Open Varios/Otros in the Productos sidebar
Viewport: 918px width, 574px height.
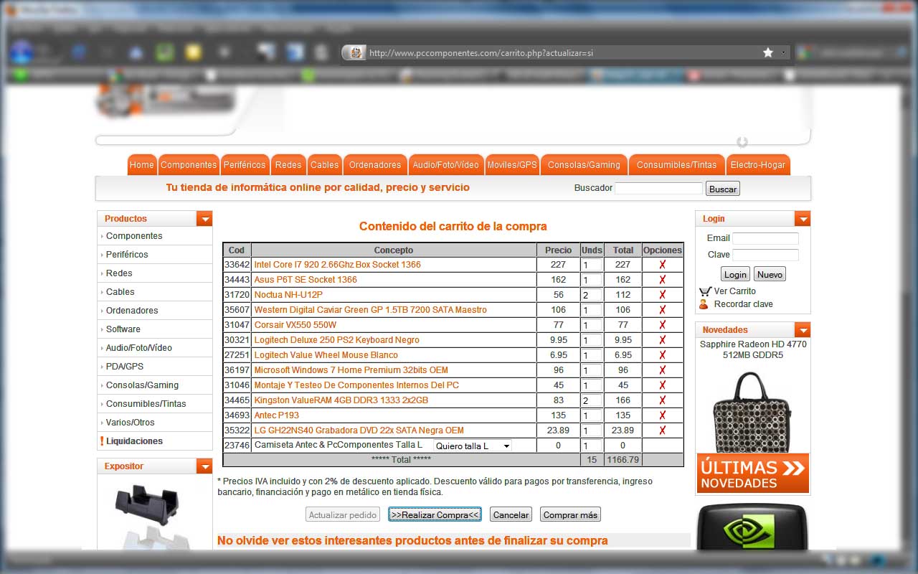(x=131, y=423)
